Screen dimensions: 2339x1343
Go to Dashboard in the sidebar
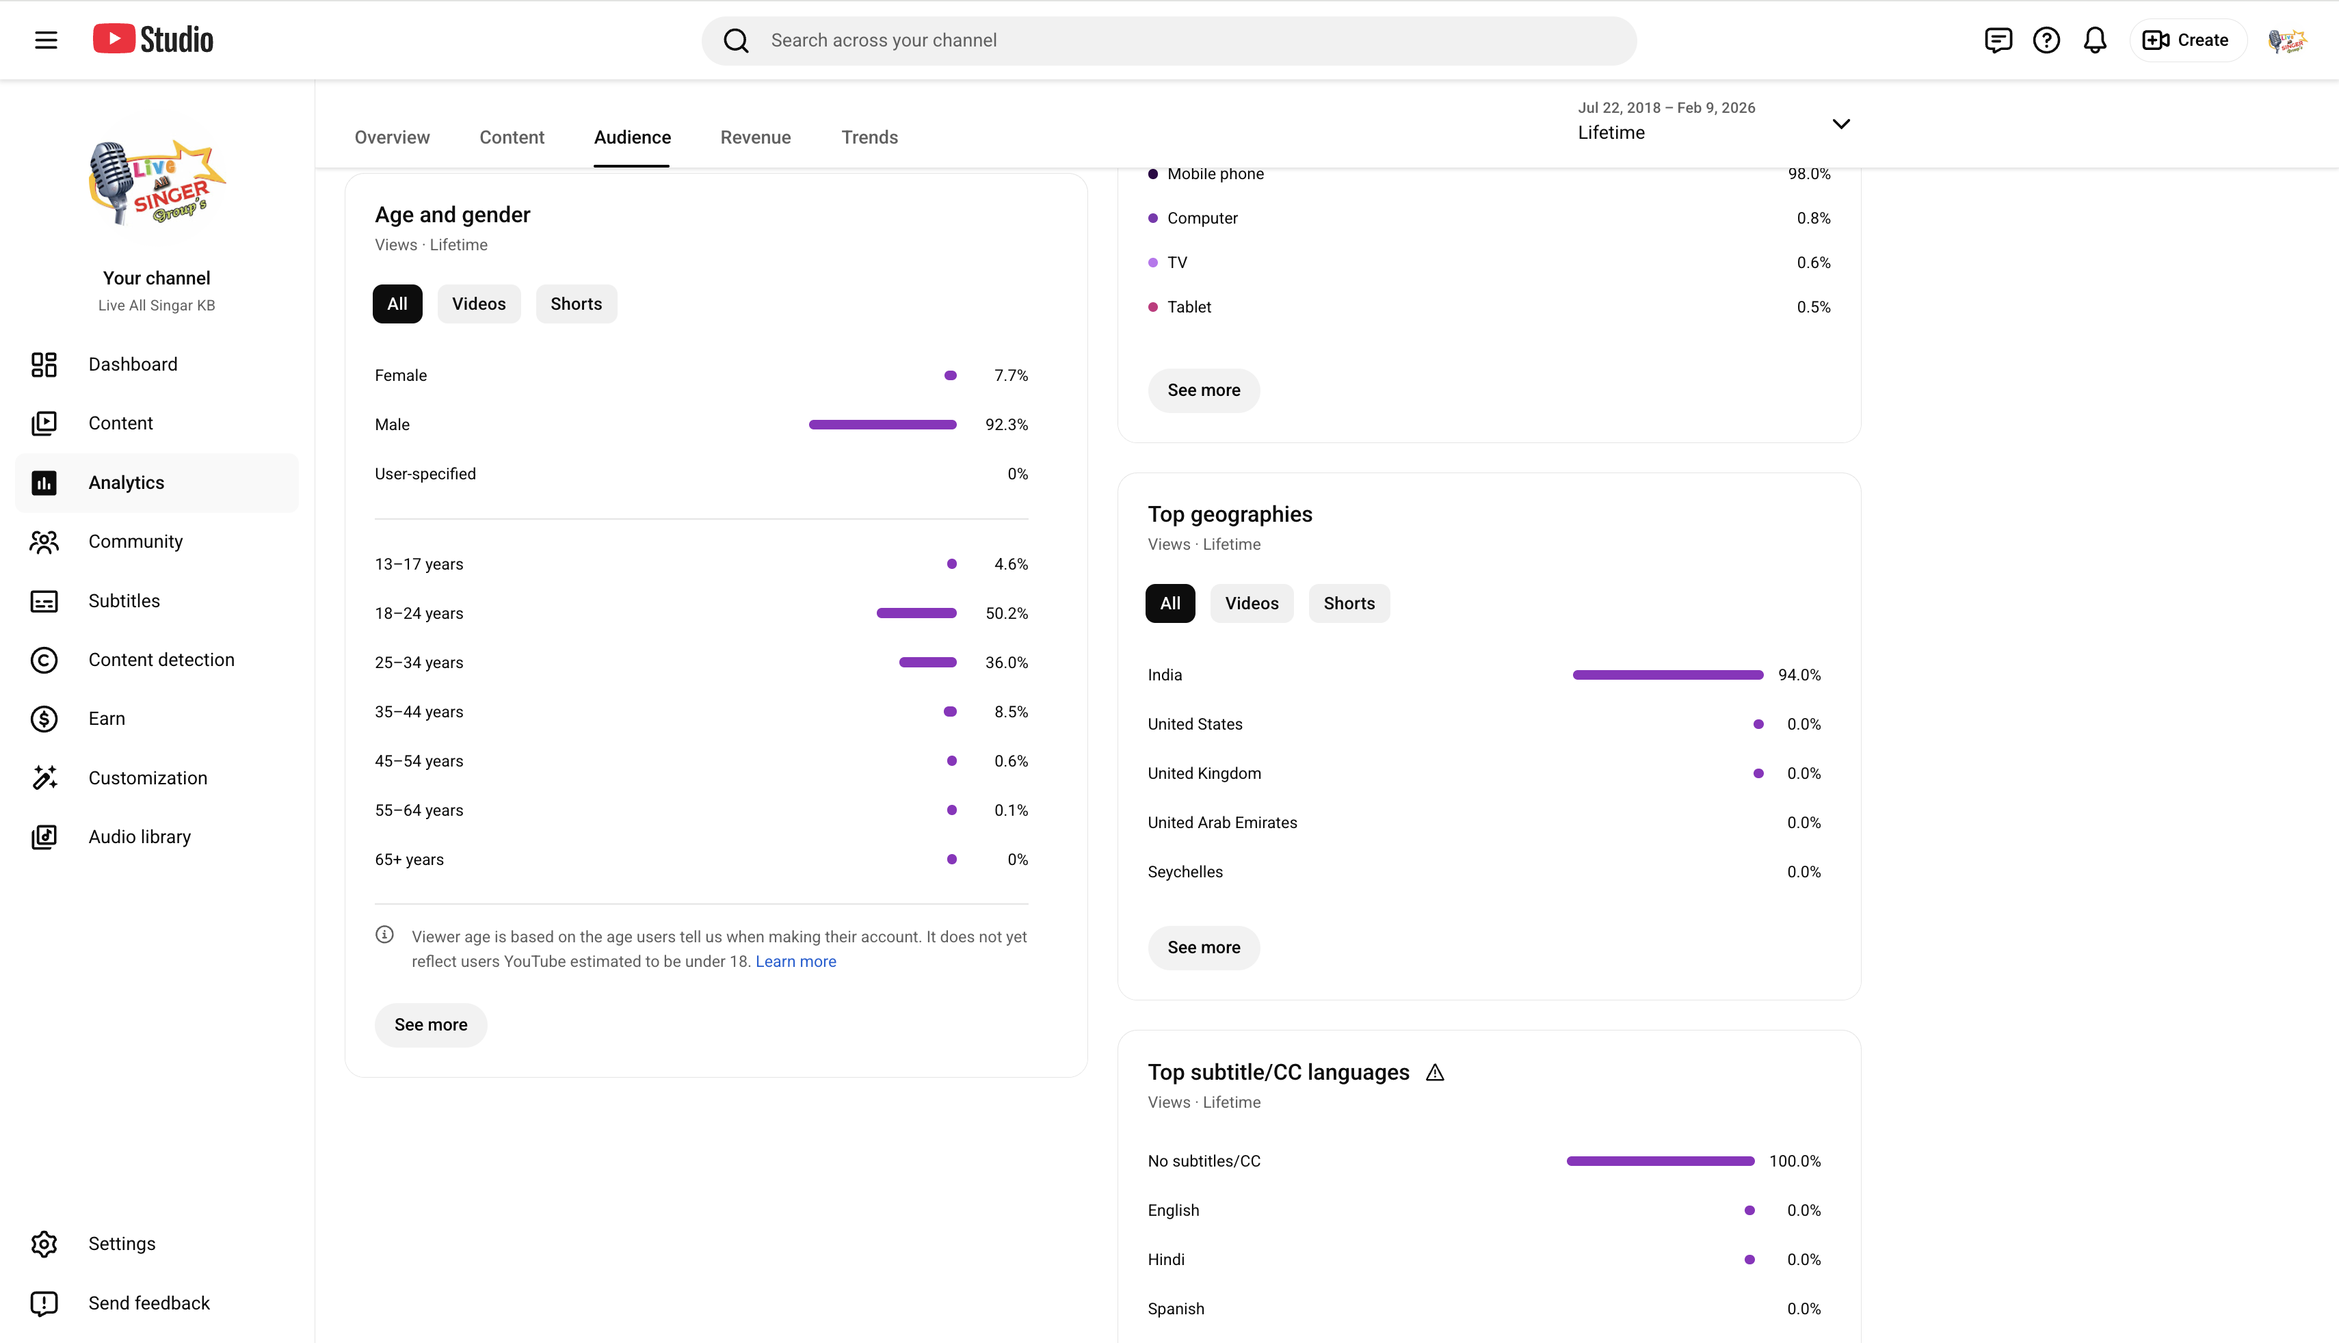tap(157, 364)
